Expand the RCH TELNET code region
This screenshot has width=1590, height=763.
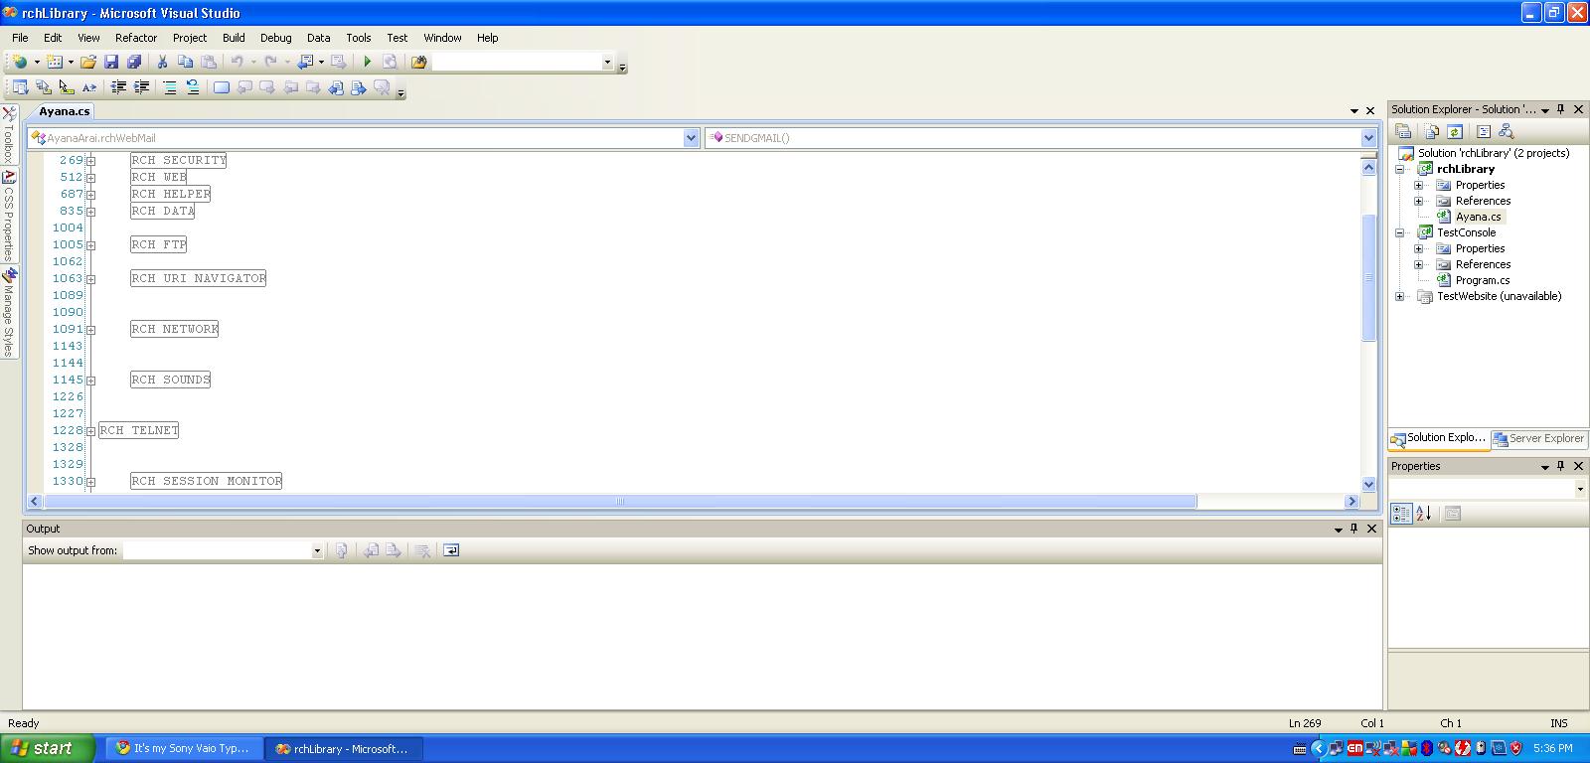pyautogui.click(x=90, y=430)
